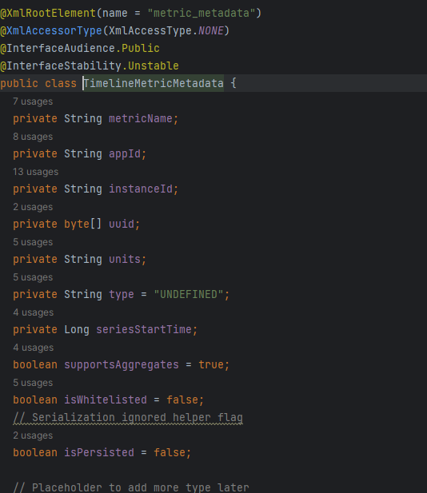The height and width of the screenshot is (493, 427).
Task: Open the '8 usages' hint above appId
Action: click(33, 137)
